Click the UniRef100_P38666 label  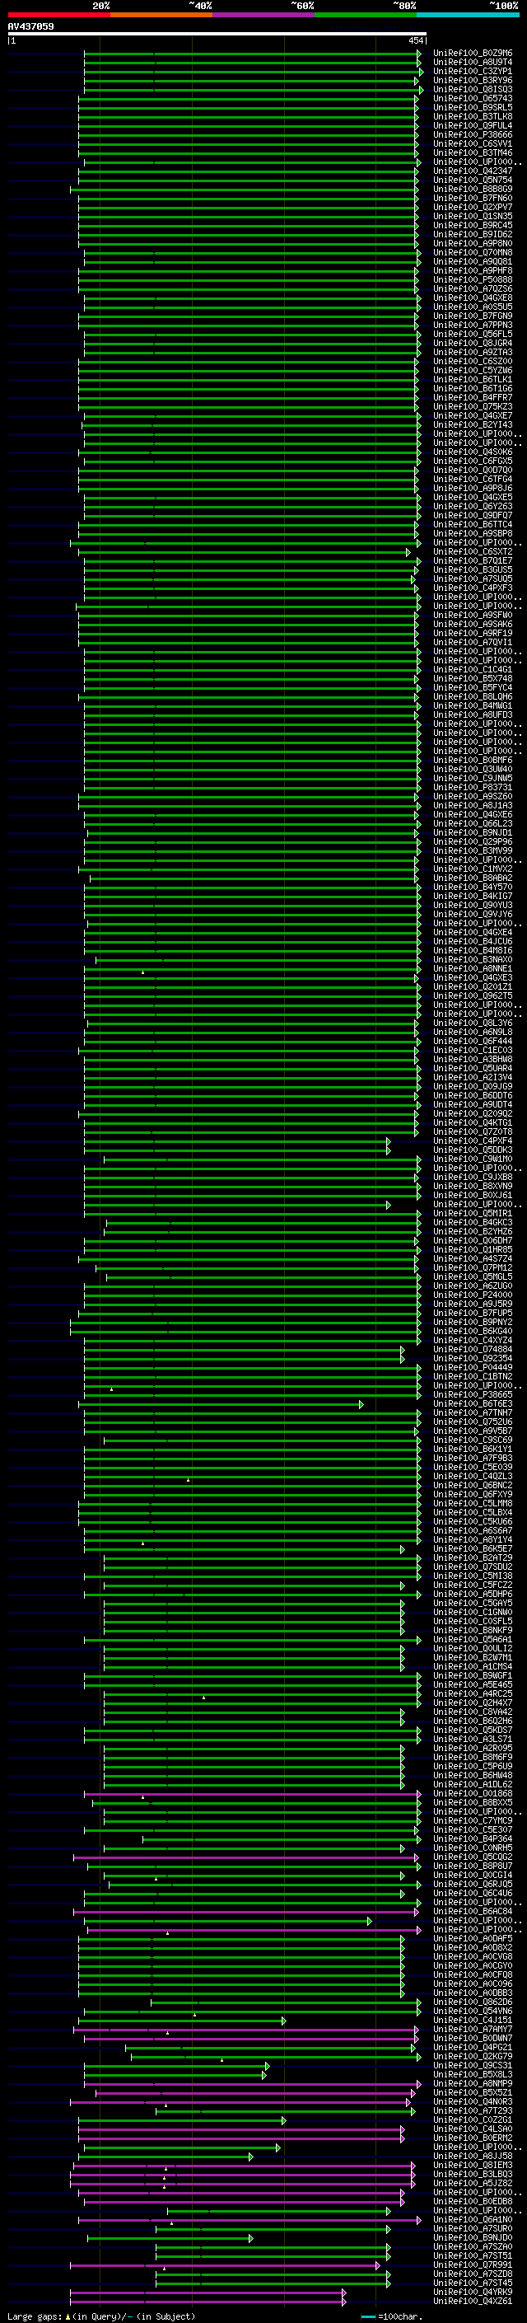(x=473, y=134)
